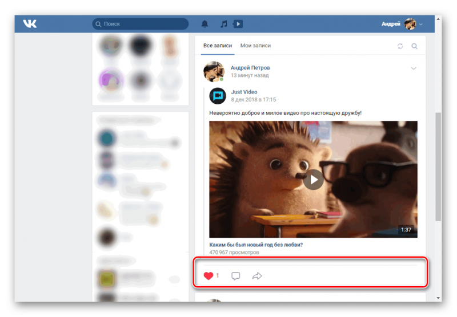457x317 pixels.
Task: Open the music player icon
Action: tap(224, 24)
